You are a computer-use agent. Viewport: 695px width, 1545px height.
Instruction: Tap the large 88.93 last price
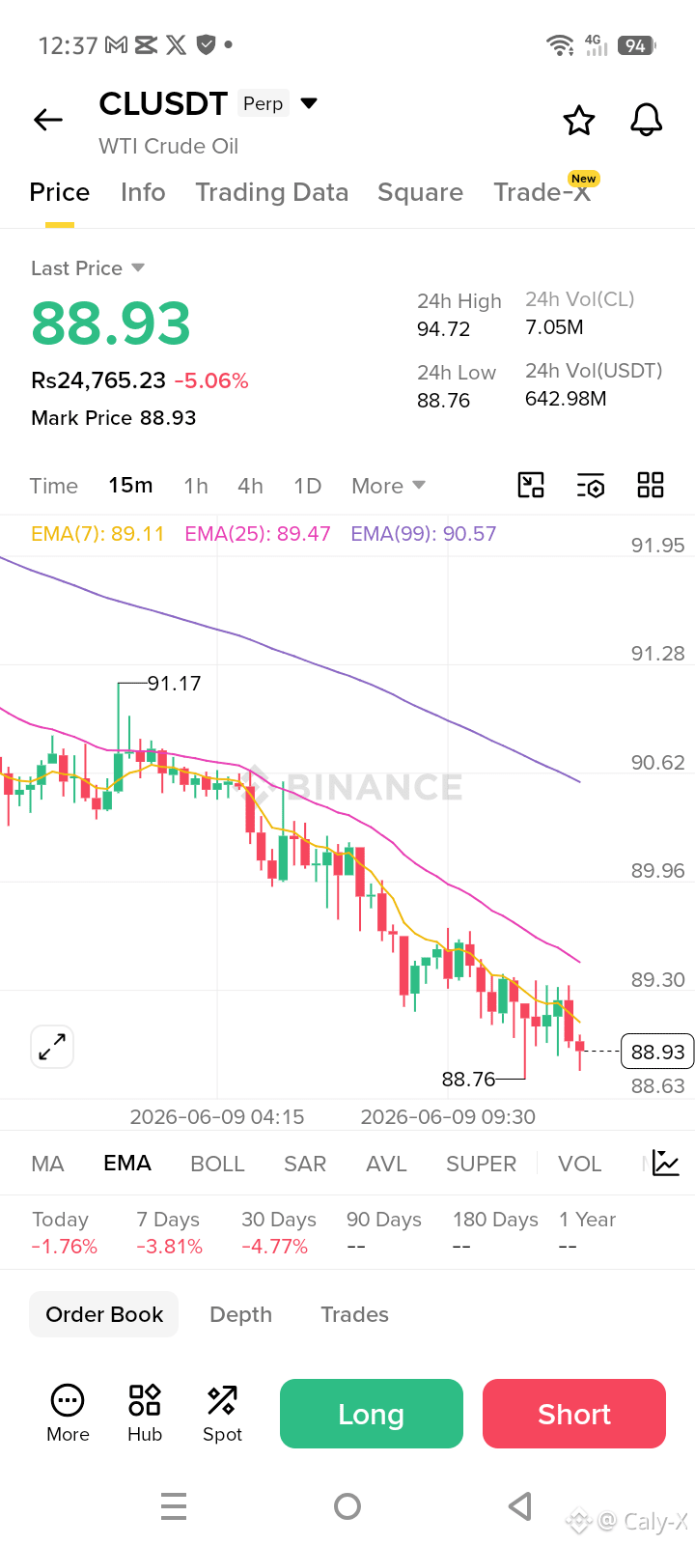111,323
